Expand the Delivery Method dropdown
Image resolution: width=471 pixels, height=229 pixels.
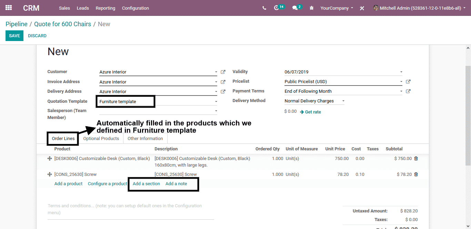click(343, 101)
